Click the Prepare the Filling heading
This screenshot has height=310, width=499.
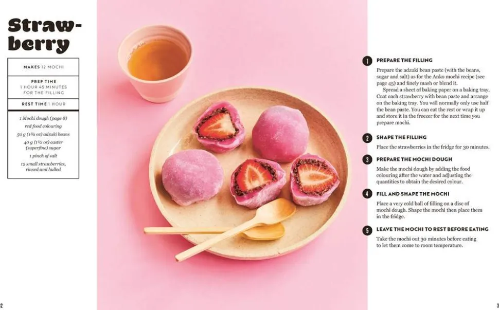[404, 60]
